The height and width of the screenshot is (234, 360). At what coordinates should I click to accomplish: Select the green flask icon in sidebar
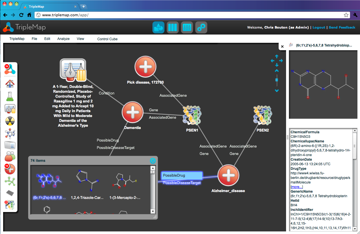(x=10, y=96)
